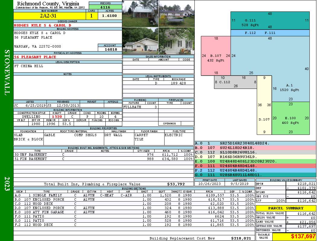Viewport: 317px width, 241px height.
Task: Select the record number 4116 field
Action: 105,7
